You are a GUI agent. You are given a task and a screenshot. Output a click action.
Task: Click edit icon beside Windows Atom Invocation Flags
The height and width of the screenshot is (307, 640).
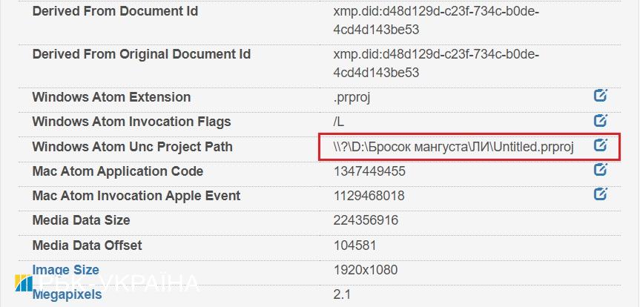click(600, 120)
